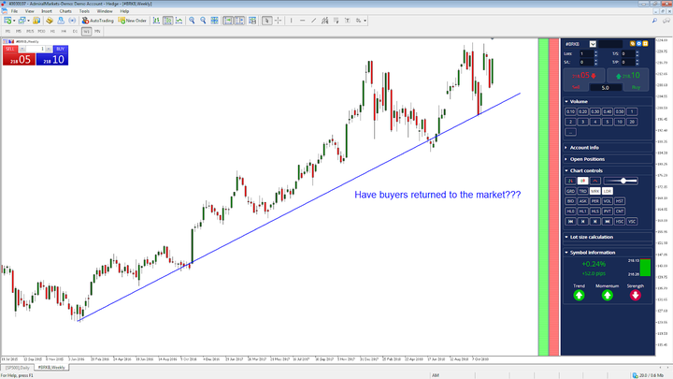Select the MN timeframe button
This screenshot has height=379, width=673.
tap(98, 31)
